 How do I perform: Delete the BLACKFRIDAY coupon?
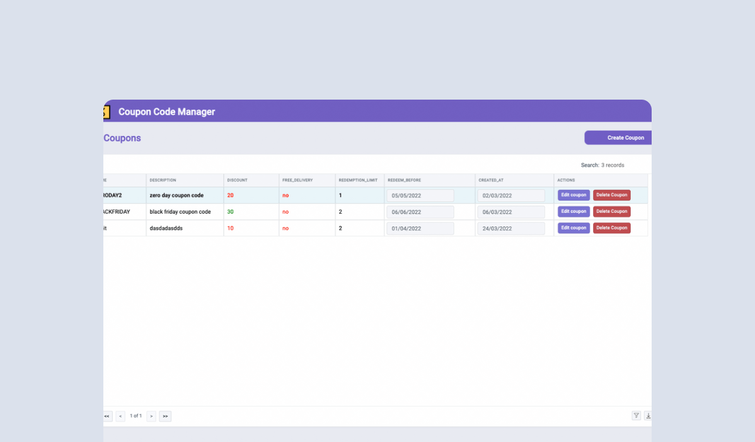click(611, 211)
